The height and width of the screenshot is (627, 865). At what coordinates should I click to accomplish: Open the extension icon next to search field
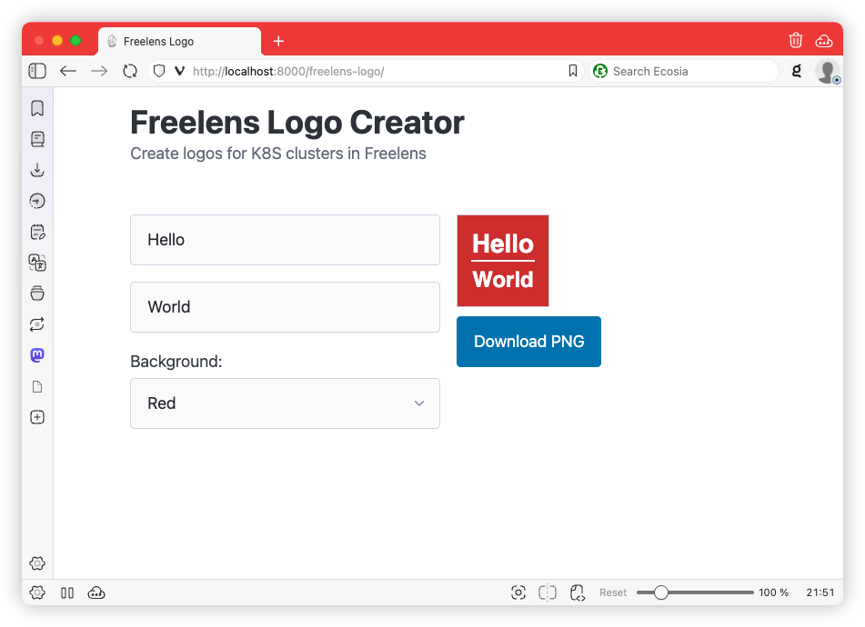pos(797,71)
